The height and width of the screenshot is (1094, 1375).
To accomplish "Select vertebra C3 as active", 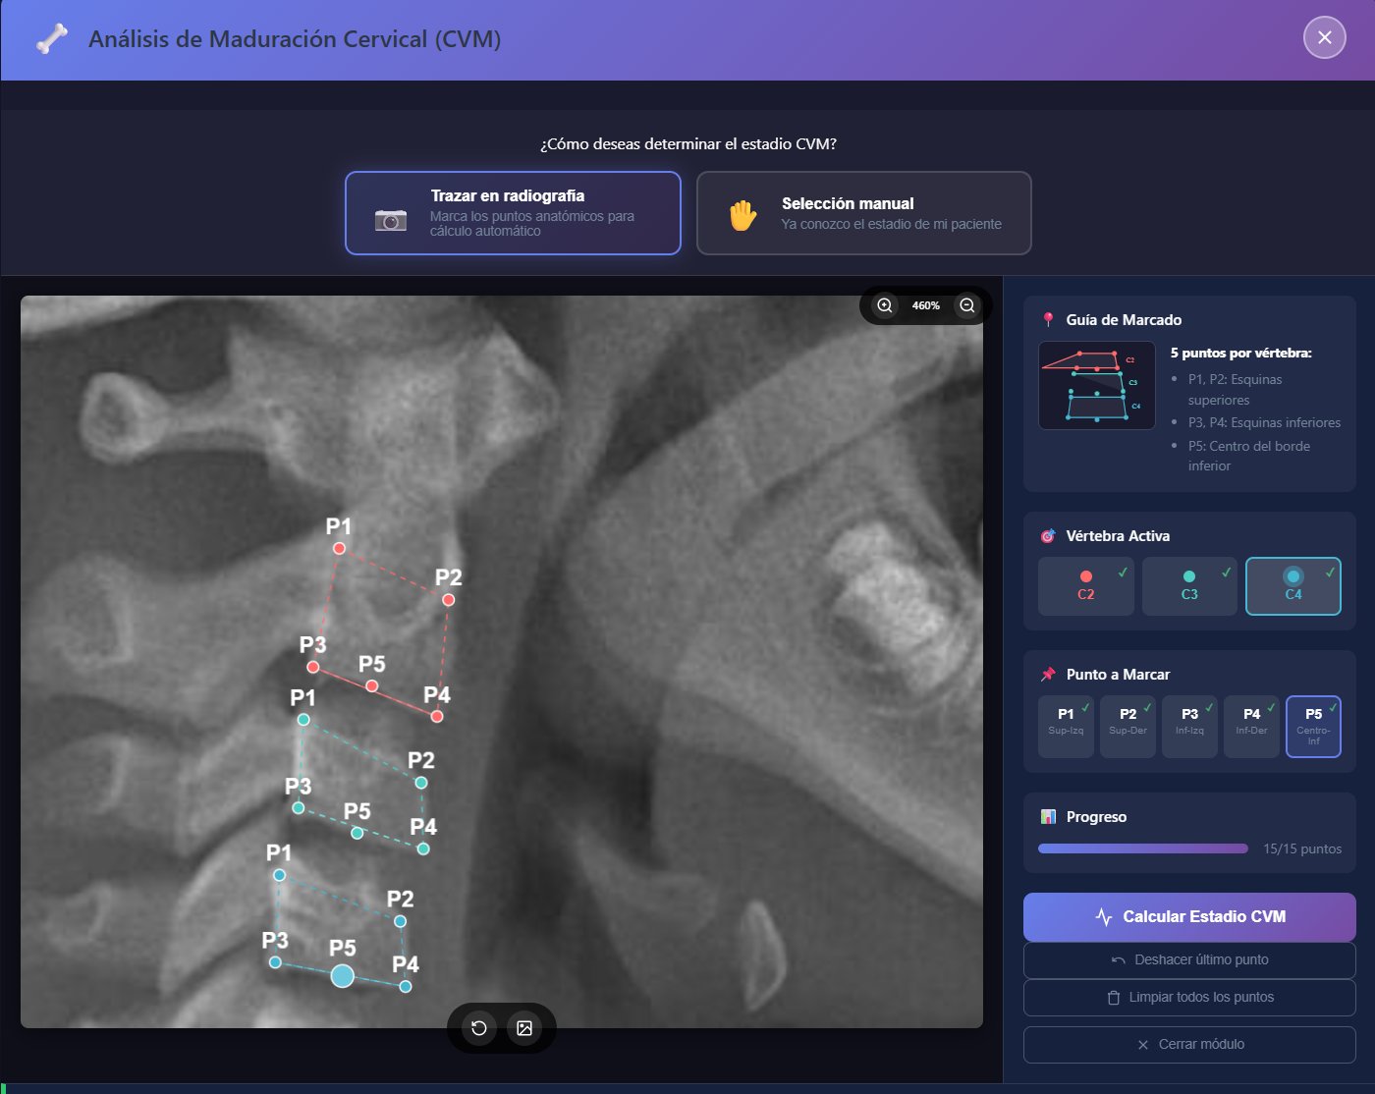I will (x=1189, y=586).
